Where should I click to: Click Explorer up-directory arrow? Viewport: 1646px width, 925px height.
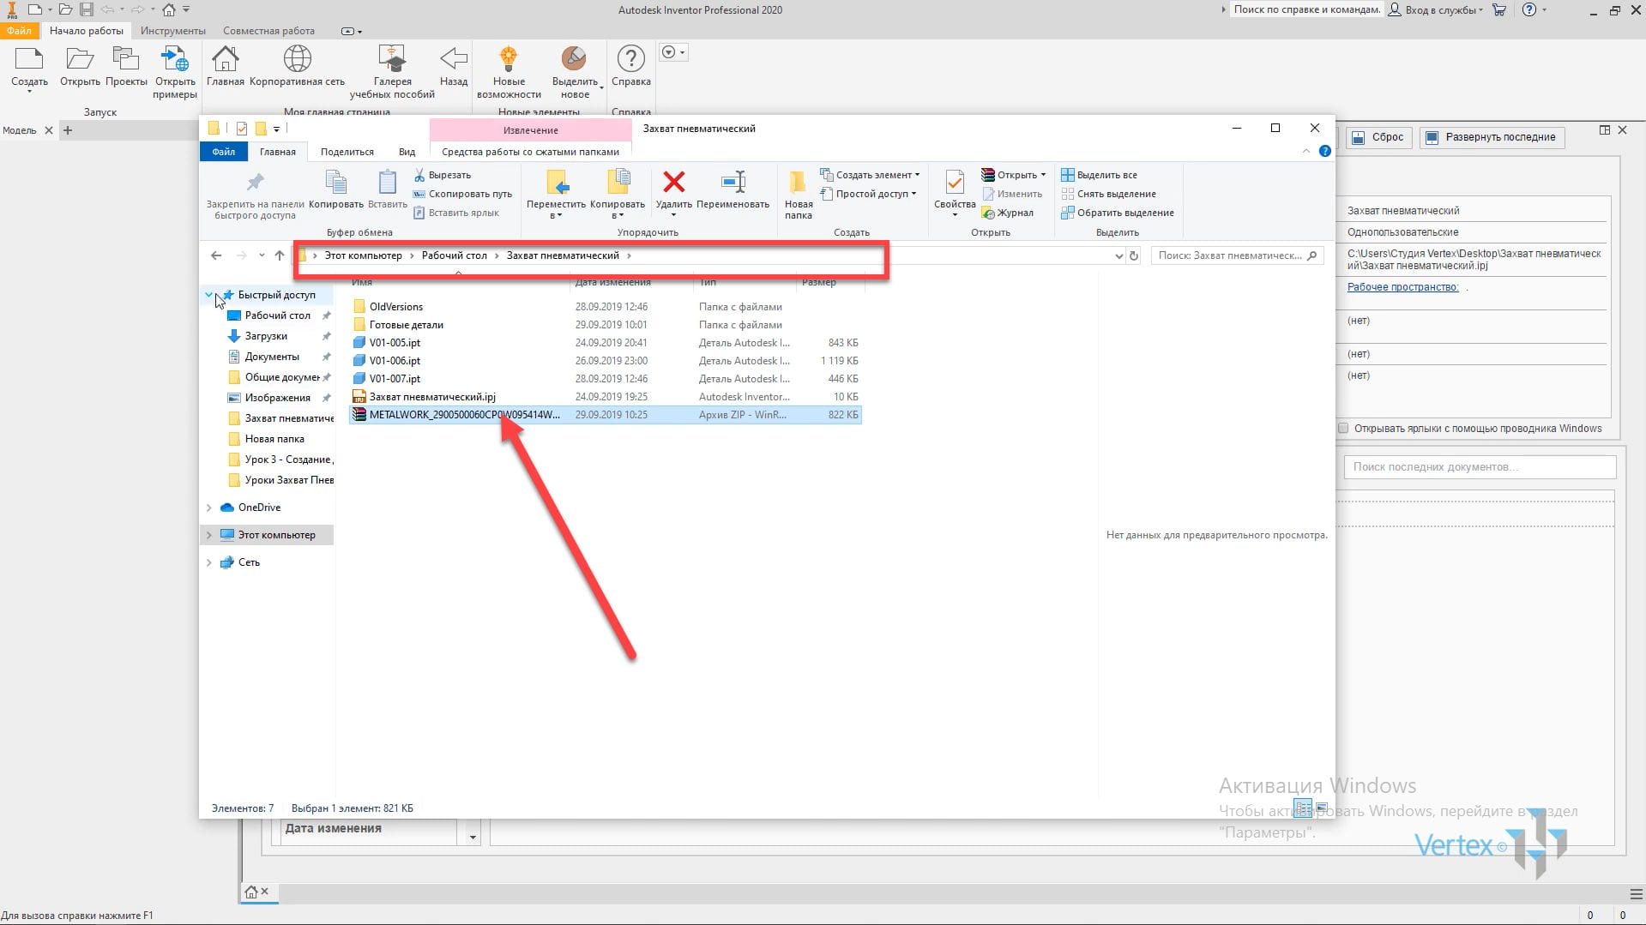tap(280, 255)
